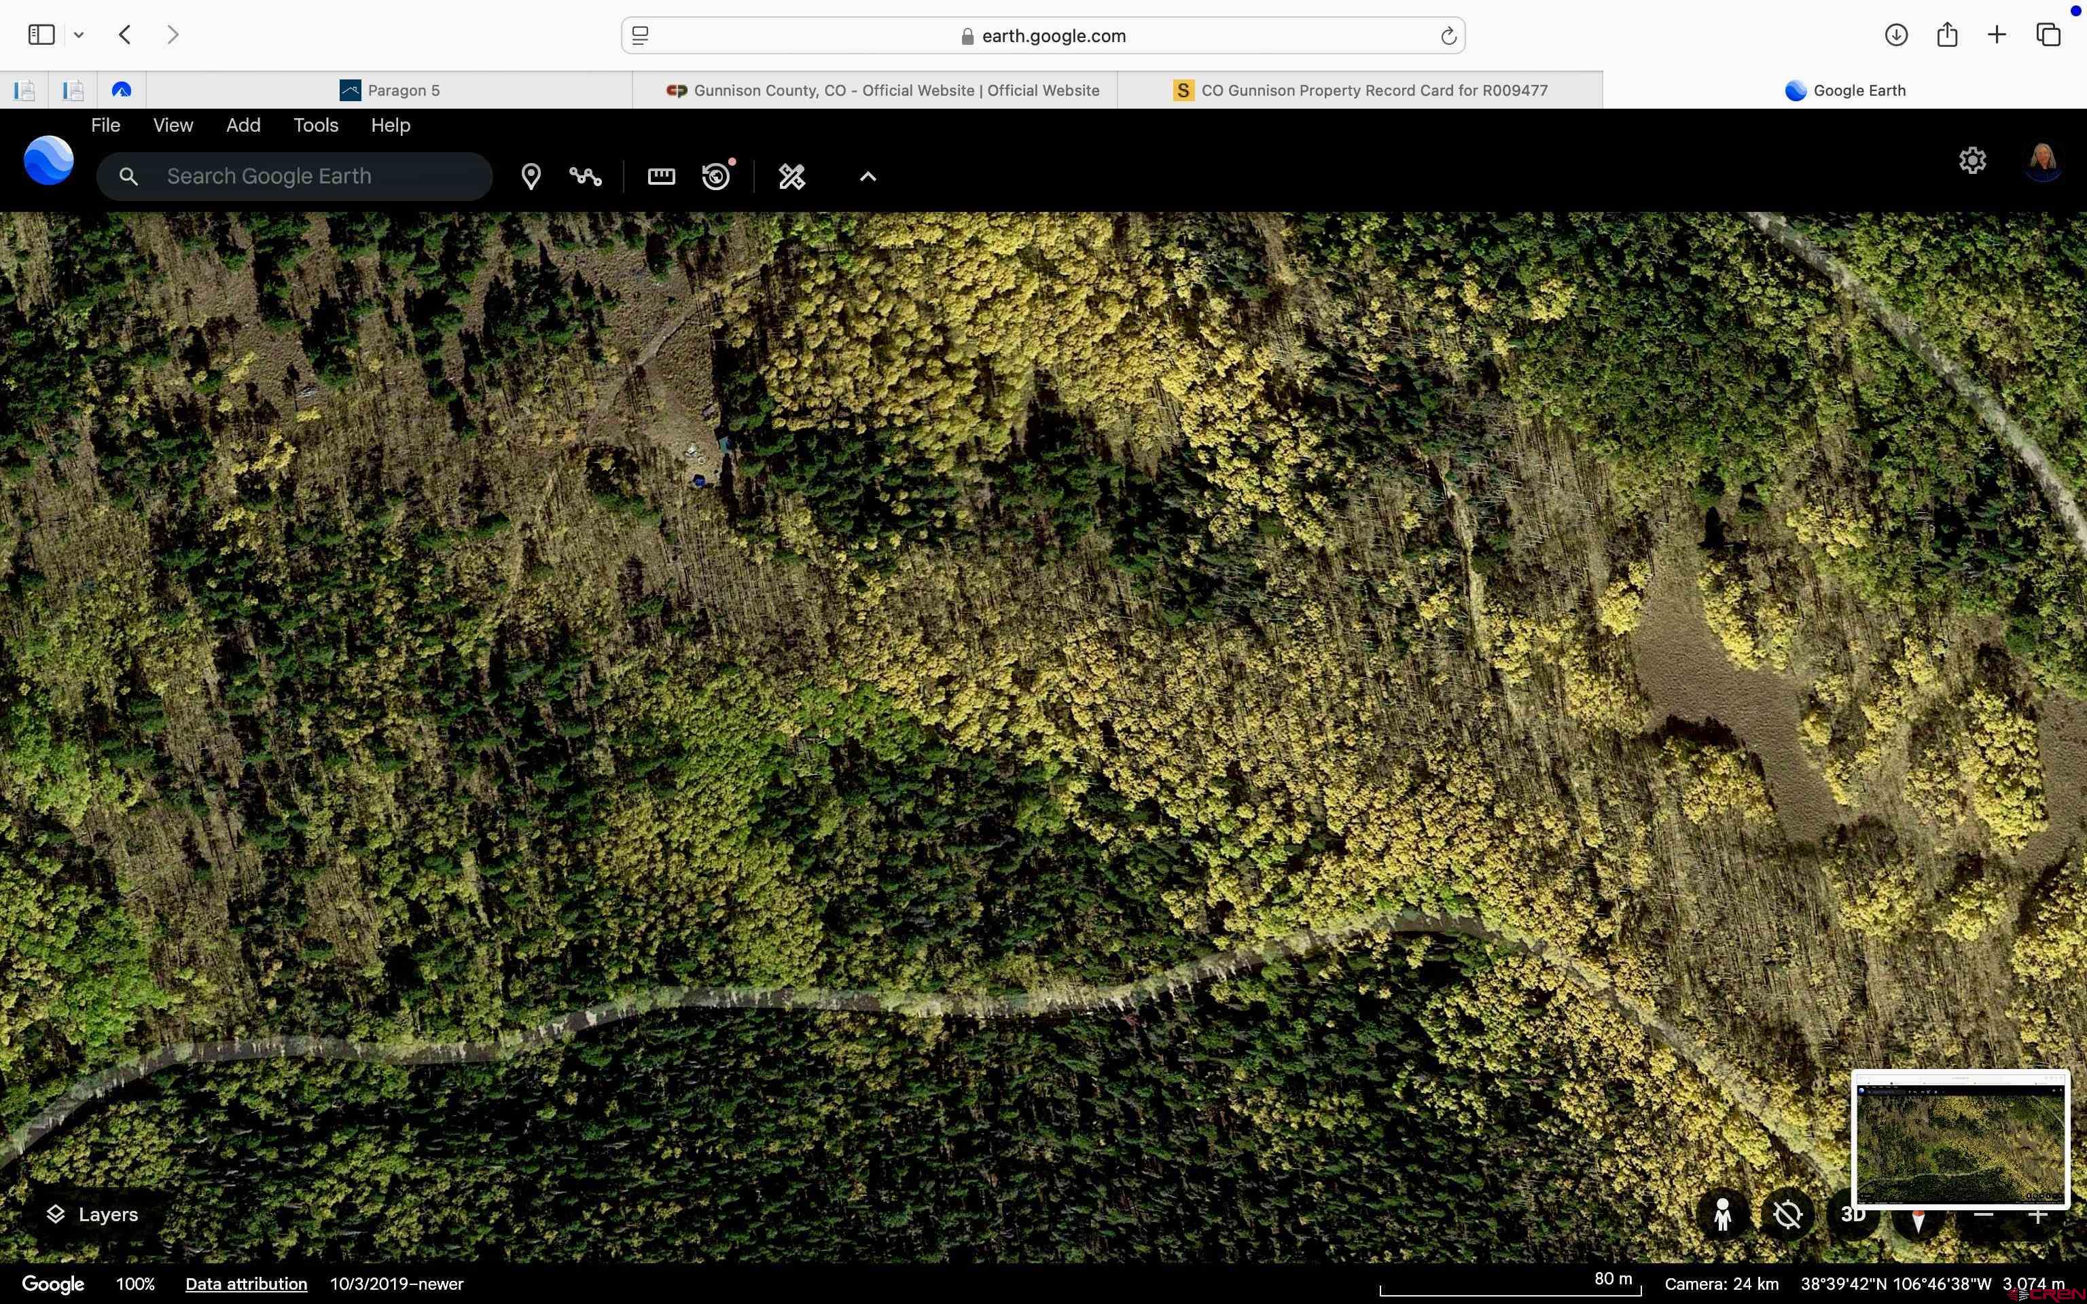Image resolution: width=2087 pixels, height=1304 pixels.
Task: Switch to CO Gunnison Property Record Card tab
Action: point(1360,90)
